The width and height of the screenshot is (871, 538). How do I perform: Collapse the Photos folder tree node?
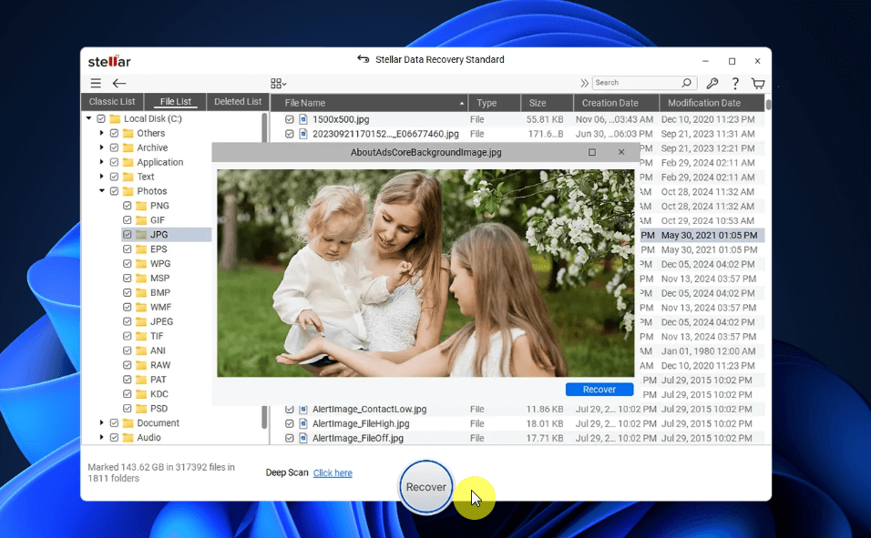pos(102,191)
